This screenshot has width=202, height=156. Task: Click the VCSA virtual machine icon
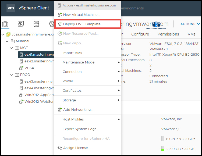[x=21, y=68]
